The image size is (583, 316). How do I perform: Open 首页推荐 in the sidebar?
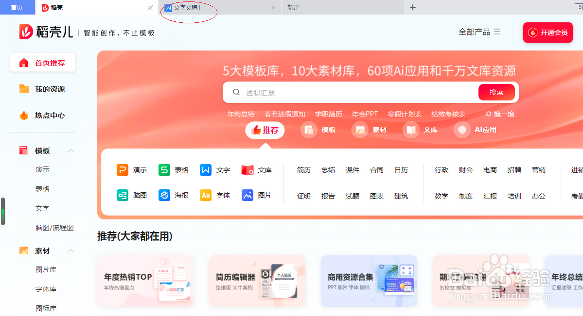point(43,62)
